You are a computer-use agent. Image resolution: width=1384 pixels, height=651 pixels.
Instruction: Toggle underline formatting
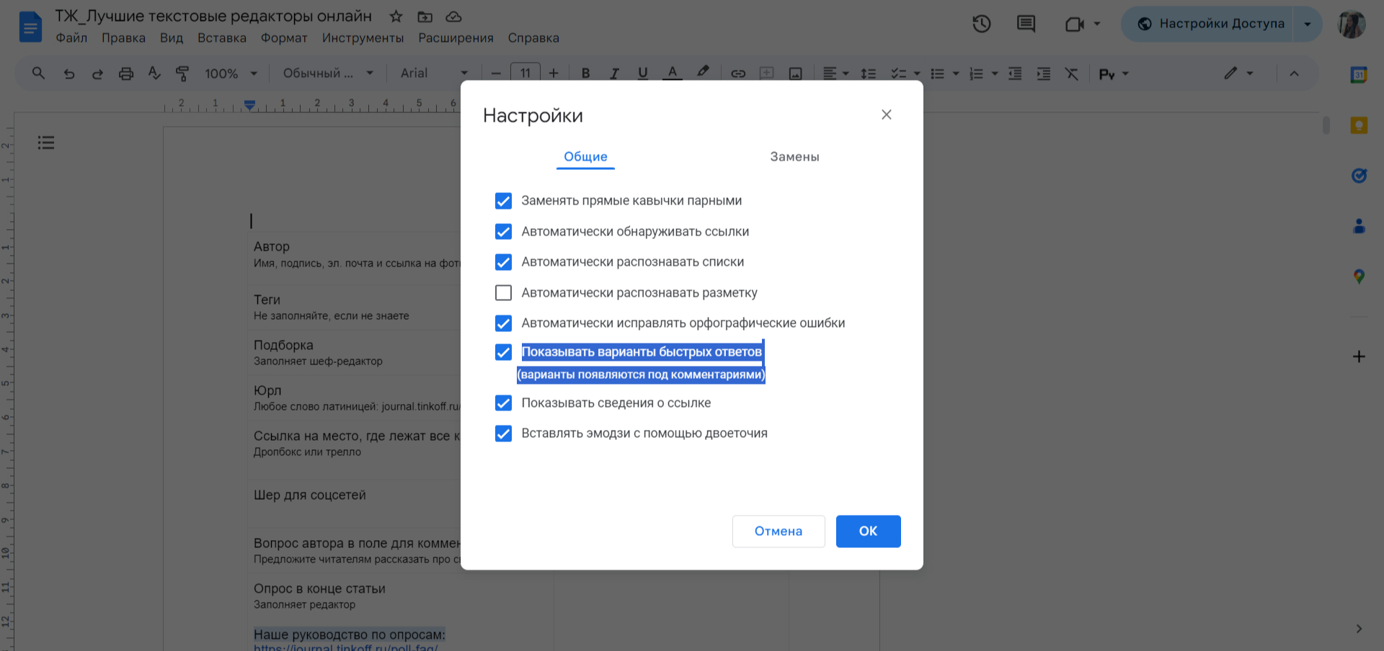click(643, 73)
